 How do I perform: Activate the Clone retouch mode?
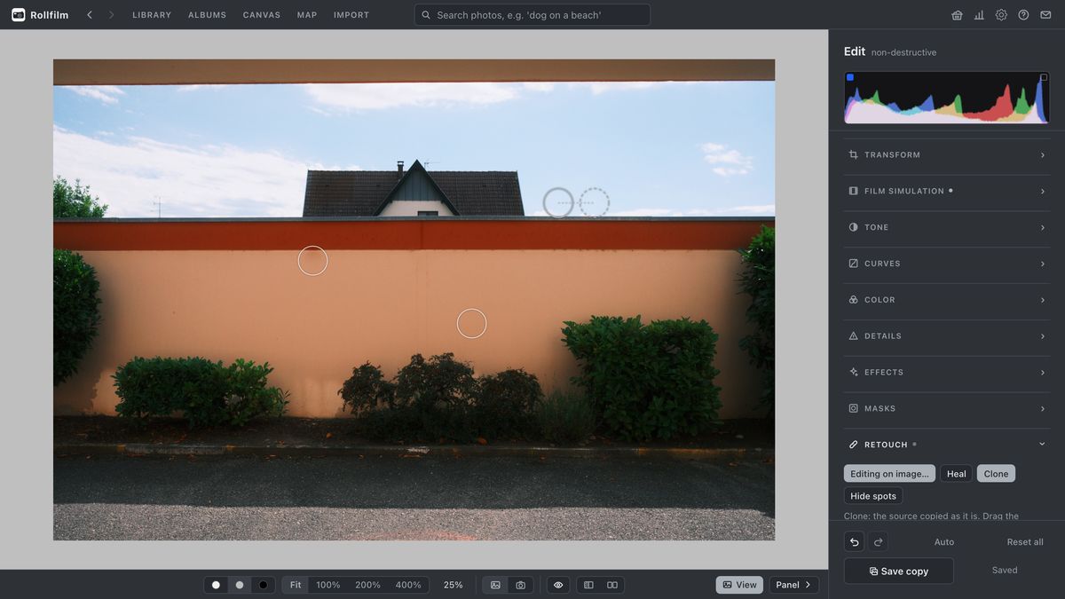[996, 474]
